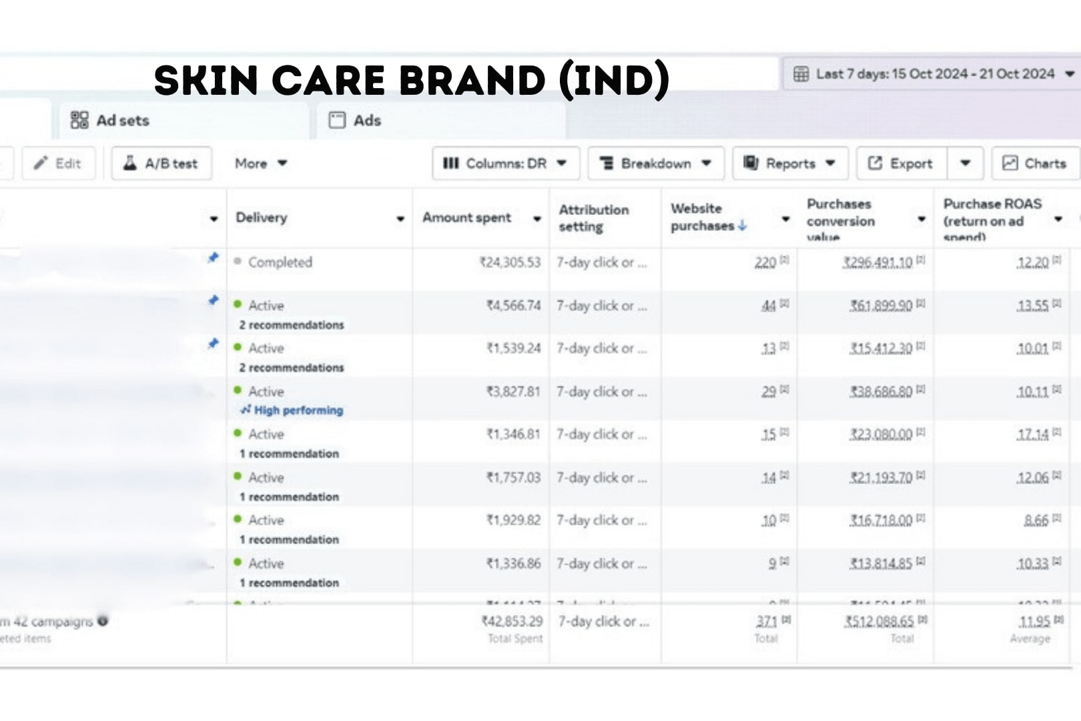Click the sort arrow on Website purchases
This screenshot has width=1081, height=721.
point(742,226)
